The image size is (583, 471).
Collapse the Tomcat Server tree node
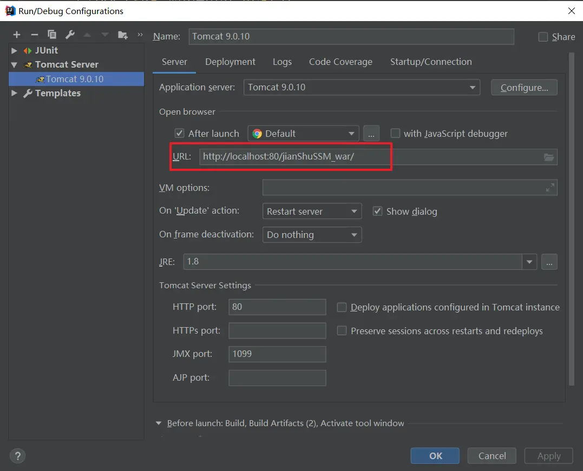coord(14,65)
